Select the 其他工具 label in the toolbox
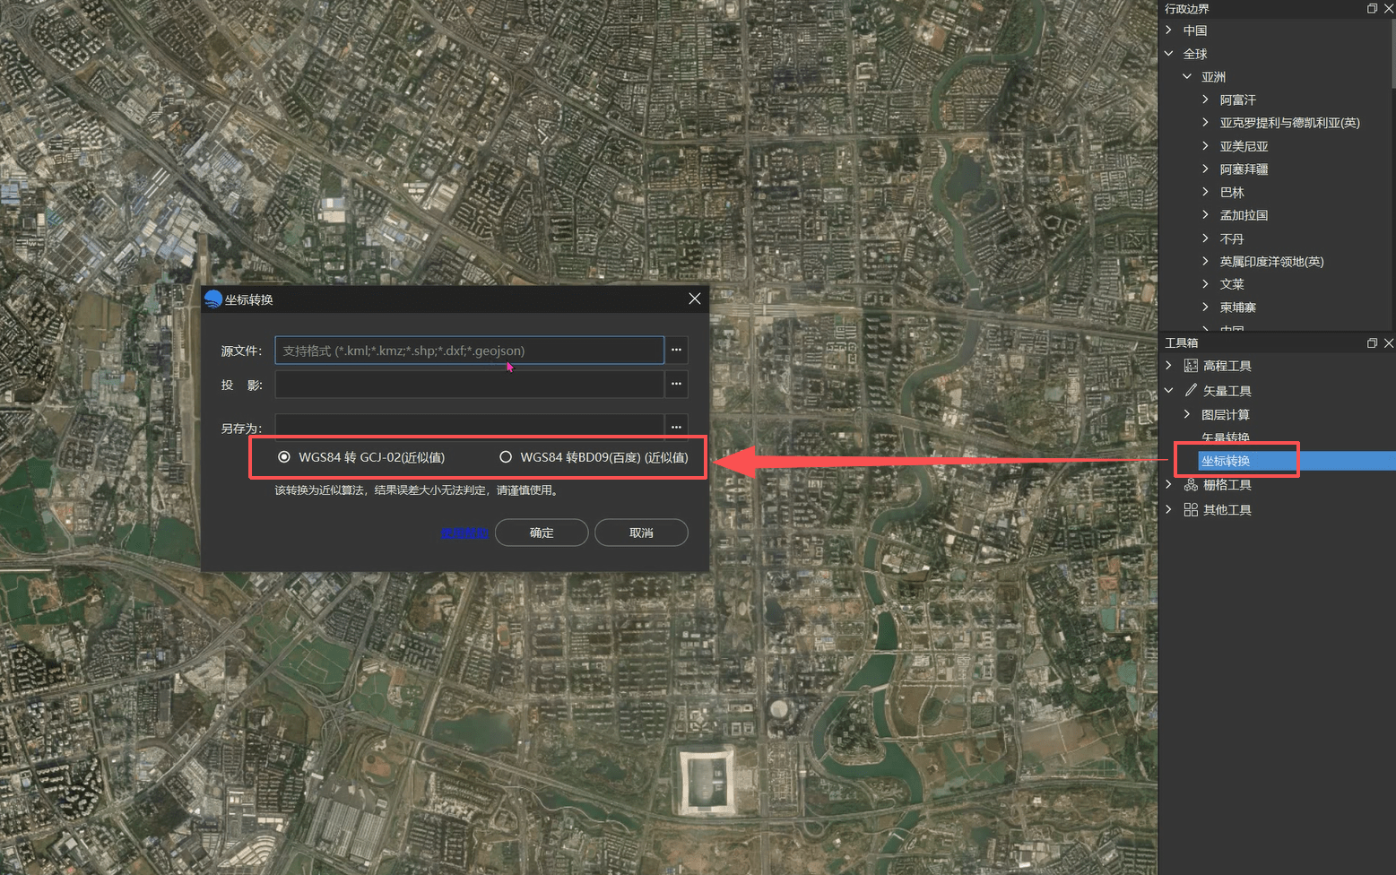 point(1227,510)
